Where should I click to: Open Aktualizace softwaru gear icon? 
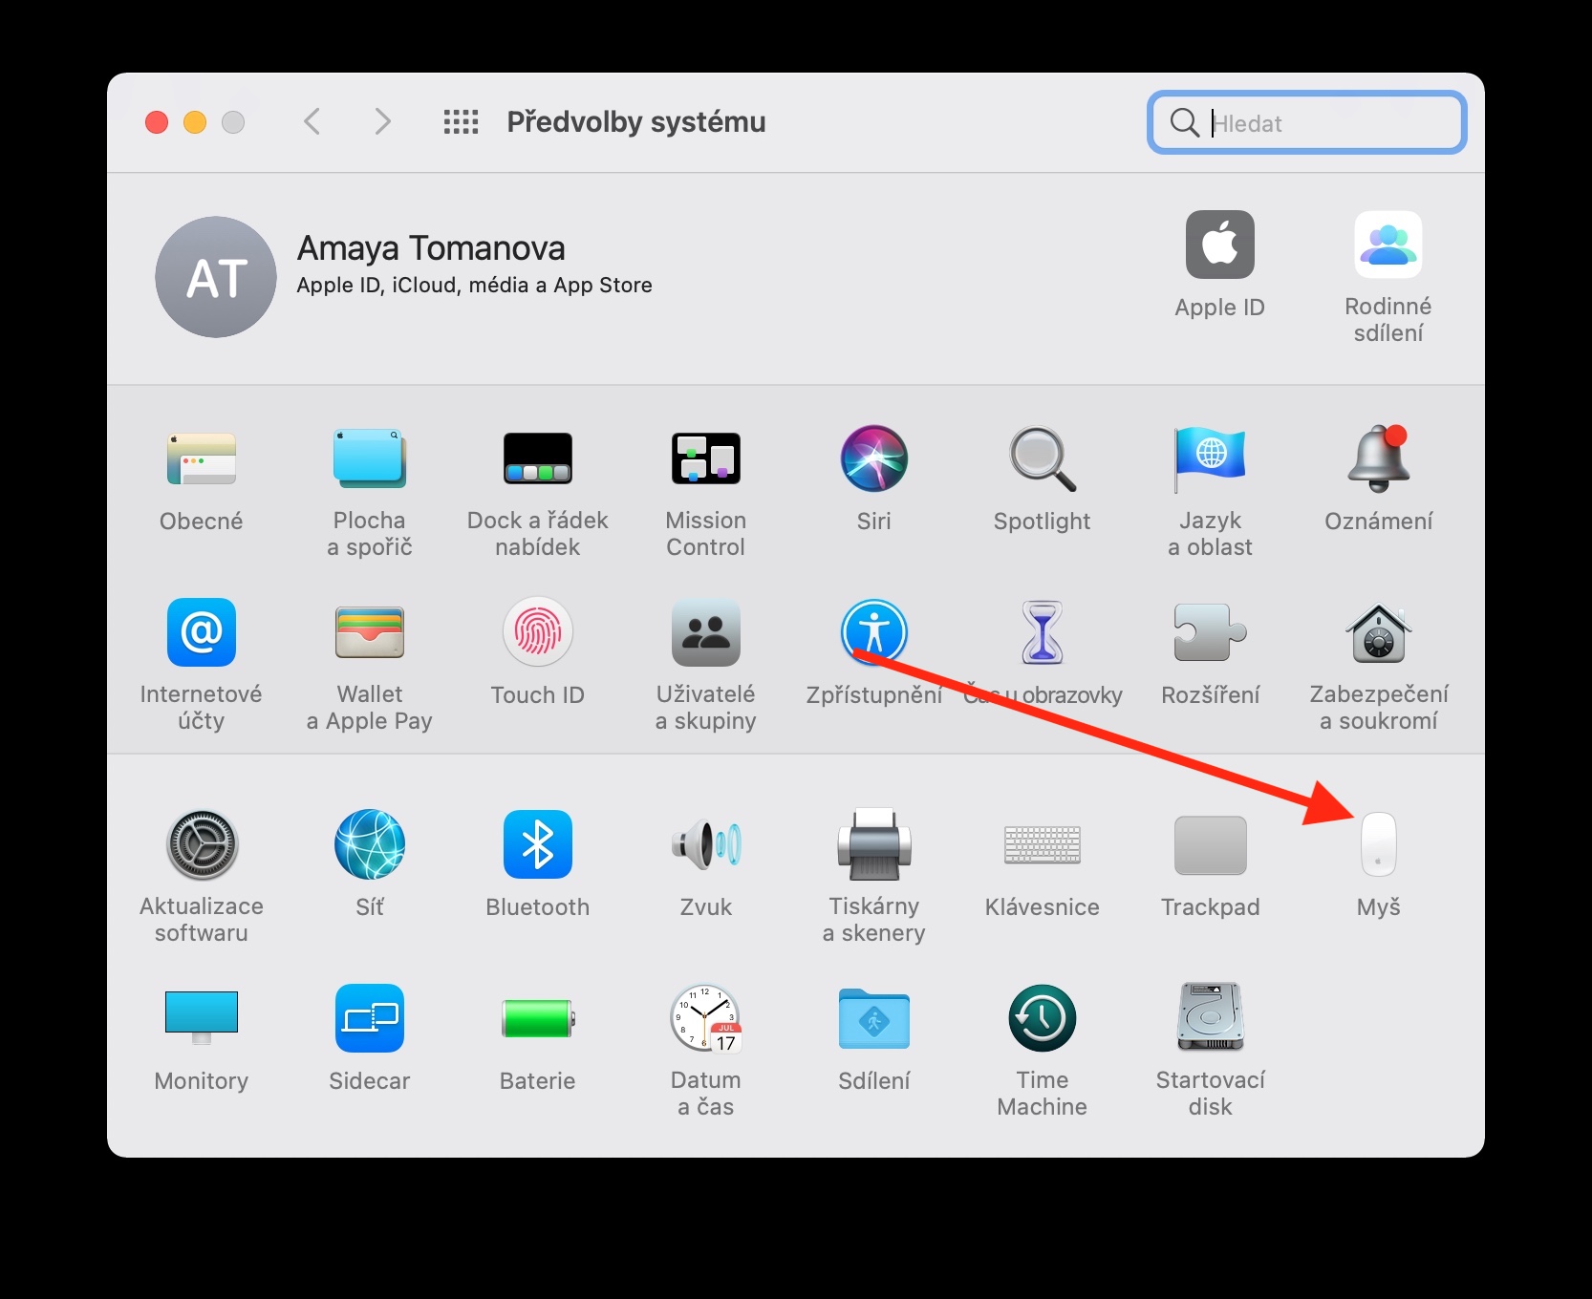202,844
